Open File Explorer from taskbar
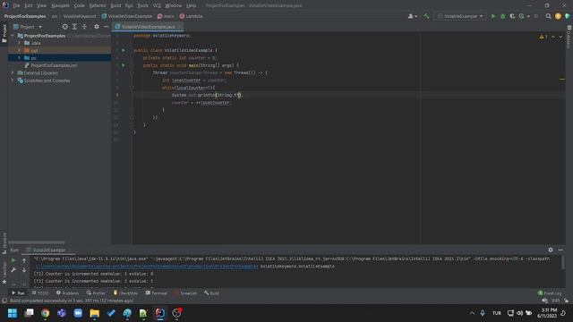573x322 pixels. tap(94, 313)
